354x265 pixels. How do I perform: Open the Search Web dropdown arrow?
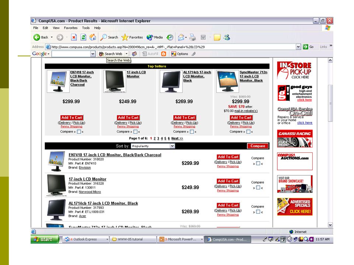point(126,54)
